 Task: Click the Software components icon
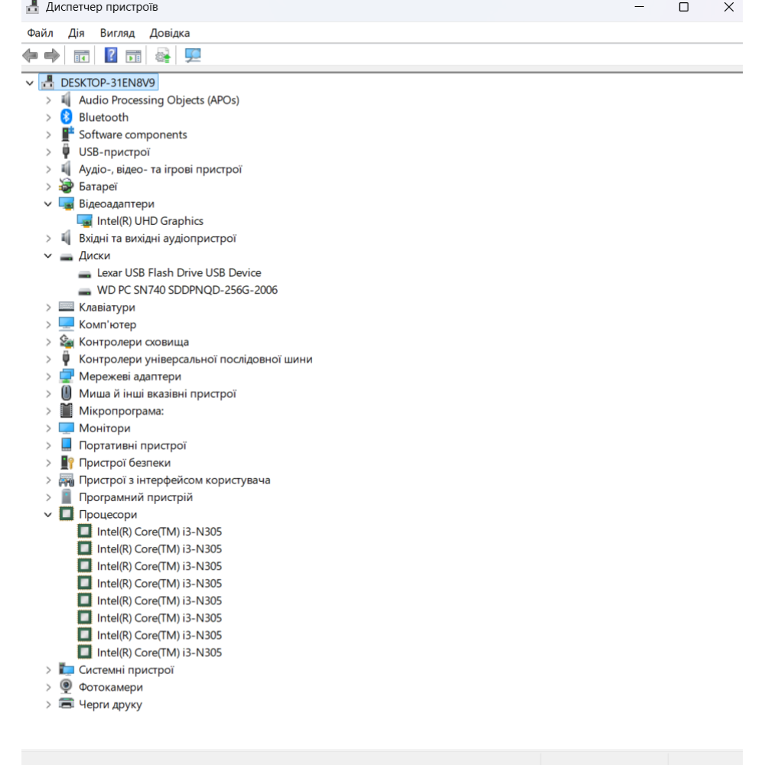(x=67, y=134)
